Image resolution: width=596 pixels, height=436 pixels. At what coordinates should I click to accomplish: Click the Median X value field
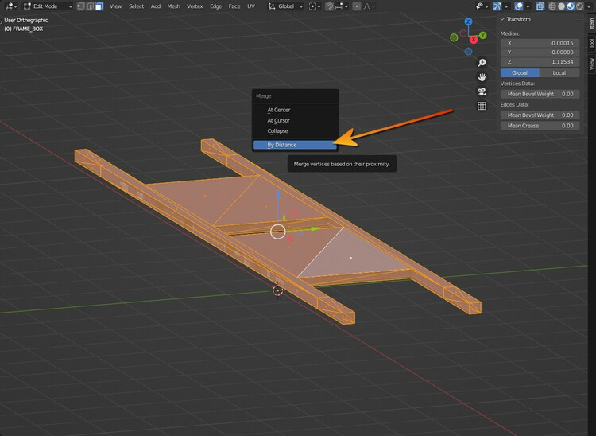540,43
